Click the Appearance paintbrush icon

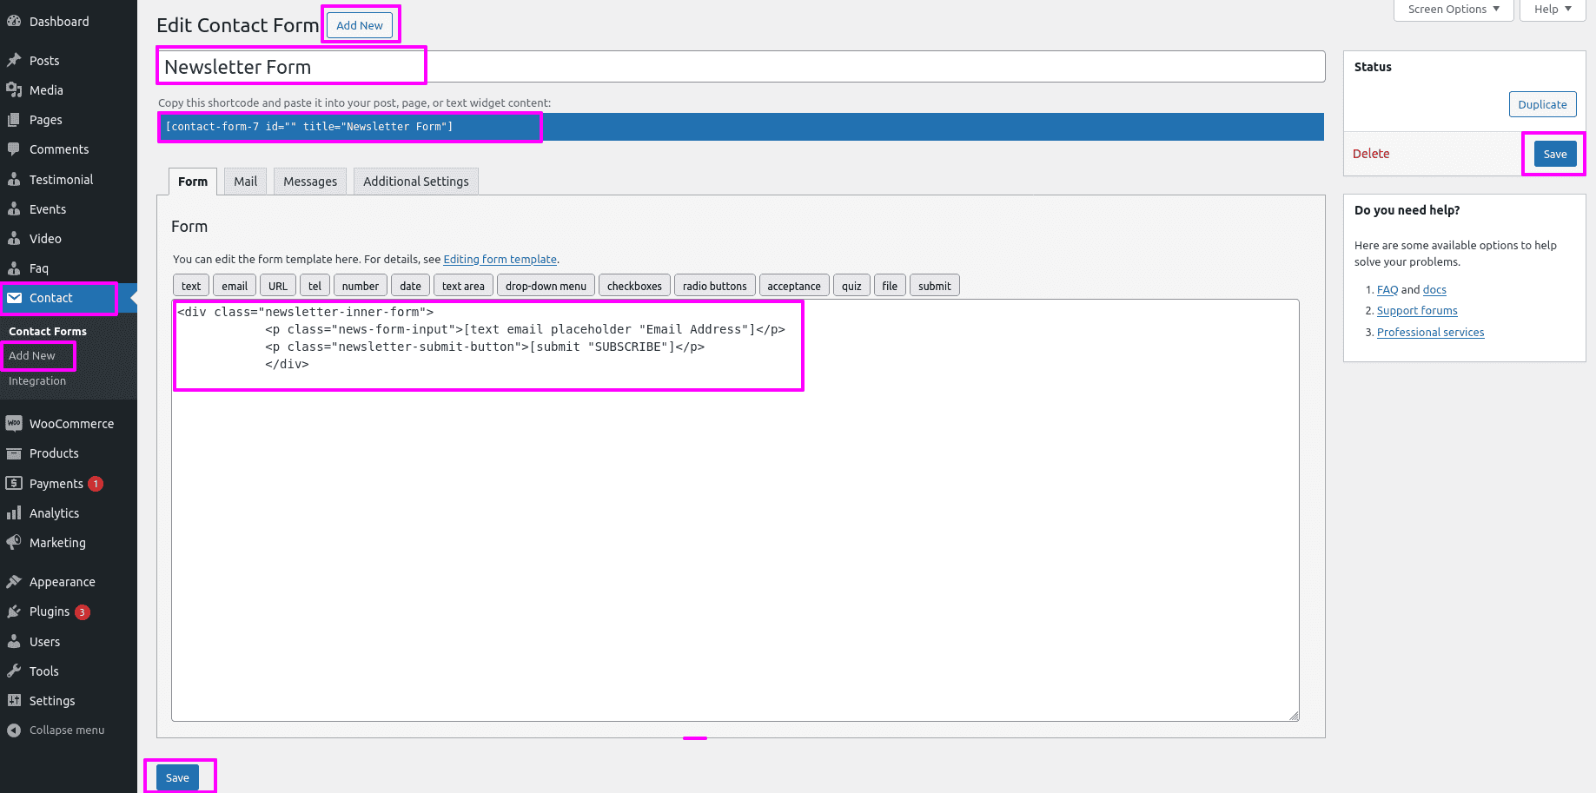point(14,581)
